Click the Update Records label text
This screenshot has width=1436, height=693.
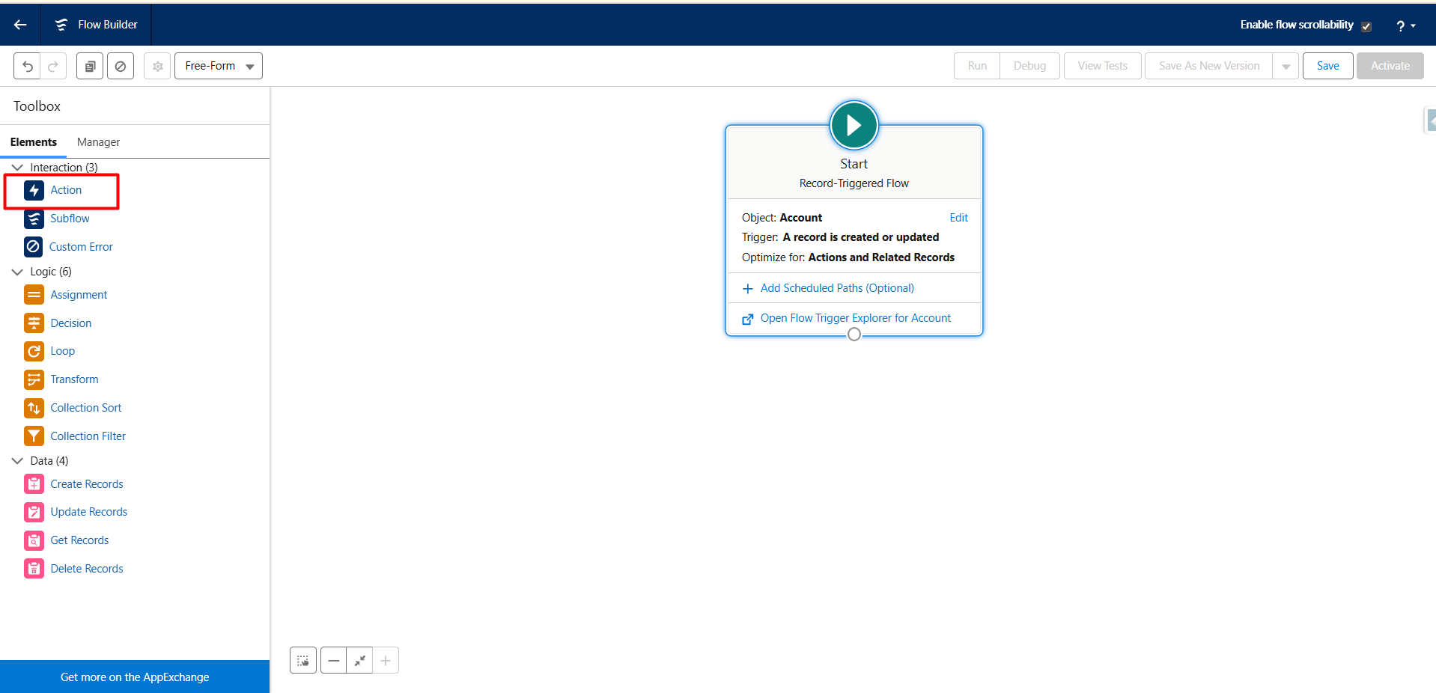[x=89, y=512]
